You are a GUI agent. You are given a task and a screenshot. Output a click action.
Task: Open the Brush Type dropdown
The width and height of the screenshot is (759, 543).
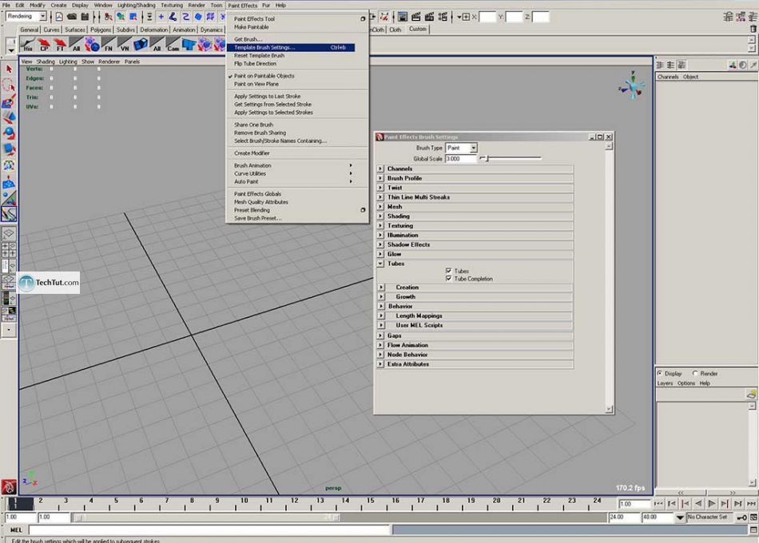point(461,148)
